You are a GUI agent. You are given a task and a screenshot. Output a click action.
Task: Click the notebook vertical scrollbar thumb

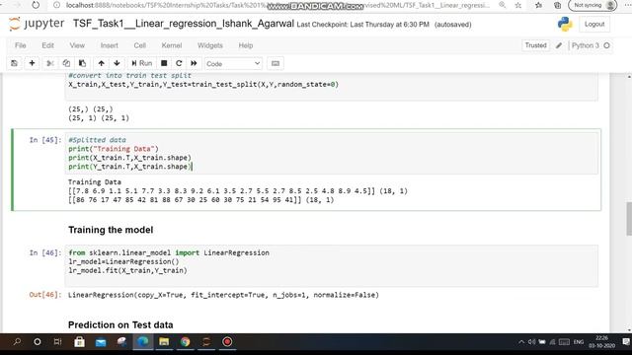pos(629,219)
